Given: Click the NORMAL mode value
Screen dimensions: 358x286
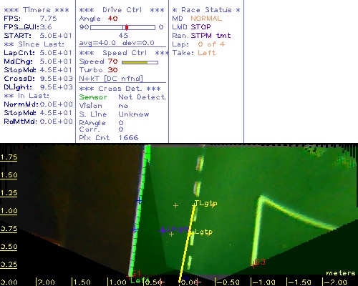Looking at the screenshot, I should pyautogui.click(x=206, y=19).
